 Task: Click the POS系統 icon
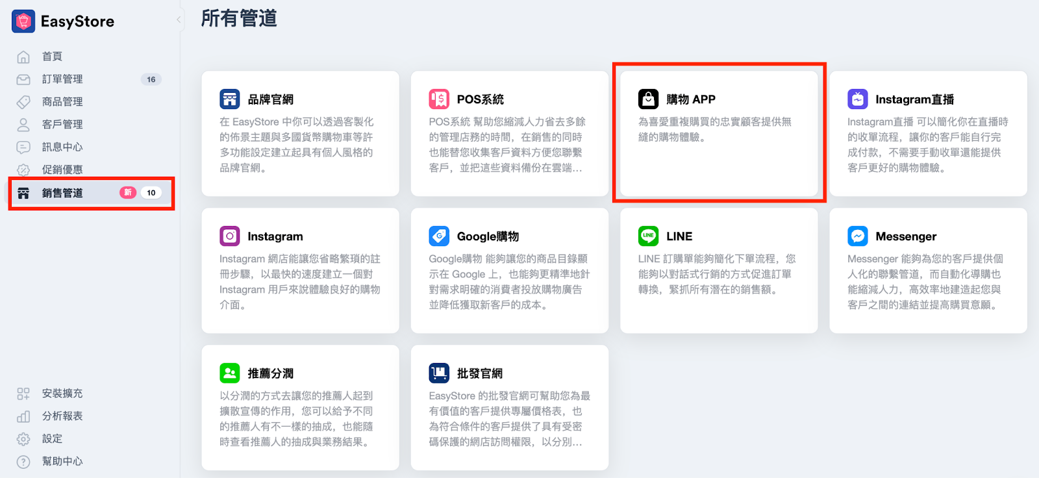click(439, 99)
